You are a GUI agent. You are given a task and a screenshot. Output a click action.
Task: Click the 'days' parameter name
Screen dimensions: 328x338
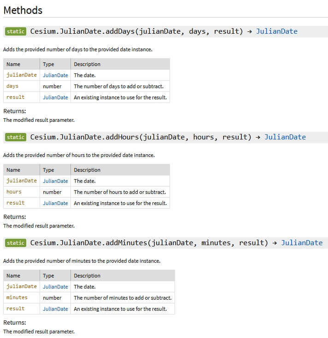(12, 86)
